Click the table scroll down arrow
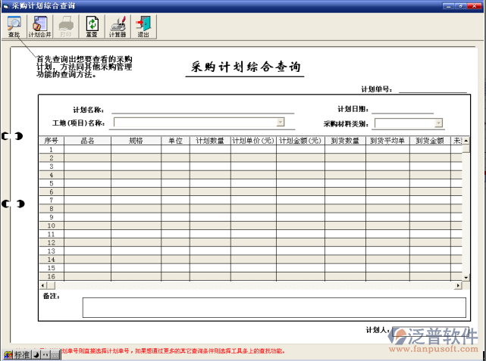The height and width of the screenshot is (361, 486). coord(466,278)
